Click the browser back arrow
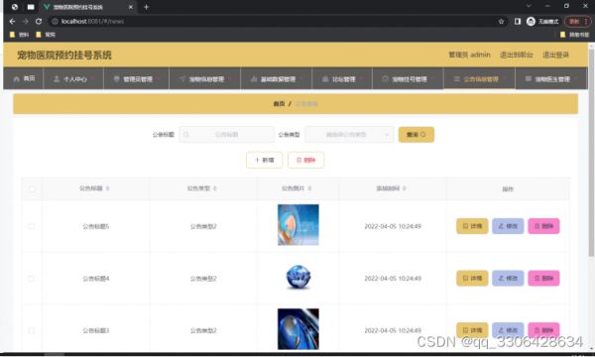This screenshot has height=357, width=595. click(x=12, y=21)
